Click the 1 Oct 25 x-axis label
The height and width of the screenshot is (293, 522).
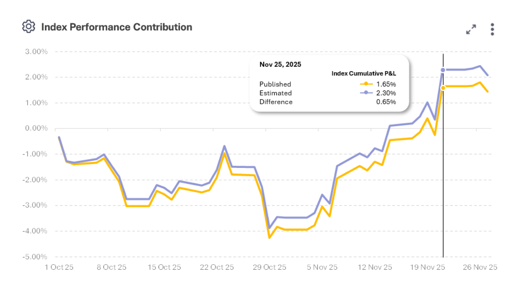coord(59,267)
